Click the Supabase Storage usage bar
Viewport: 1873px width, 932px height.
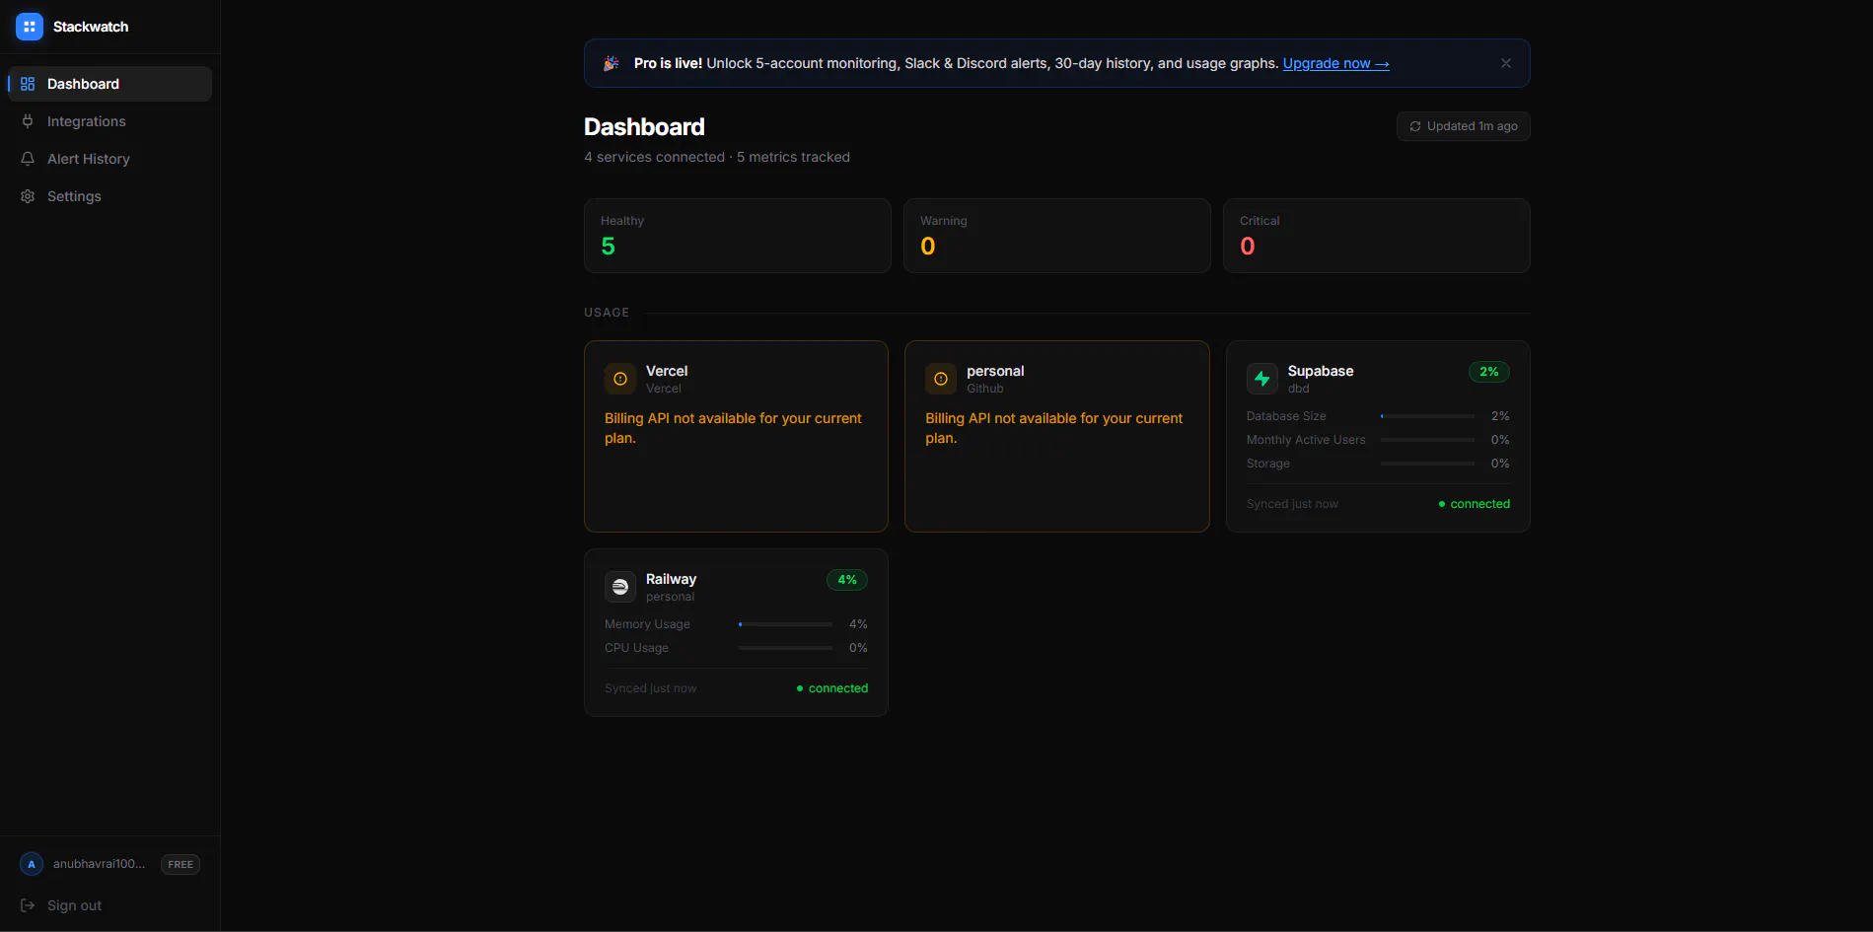click(1428, 464)
